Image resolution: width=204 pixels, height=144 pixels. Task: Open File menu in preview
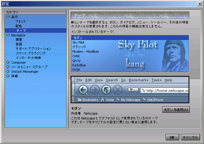coord(79,80)
